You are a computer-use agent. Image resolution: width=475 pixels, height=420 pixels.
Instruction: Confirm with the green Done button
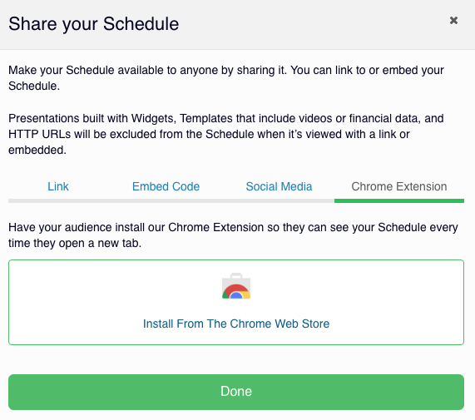point(236,392)
